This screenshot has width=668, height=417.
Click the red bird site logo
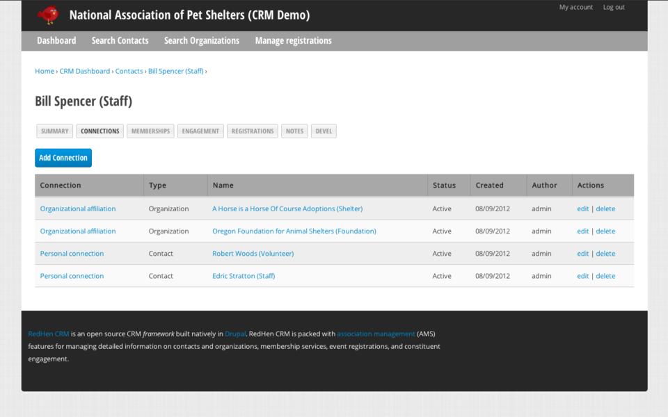click(49, 15)
